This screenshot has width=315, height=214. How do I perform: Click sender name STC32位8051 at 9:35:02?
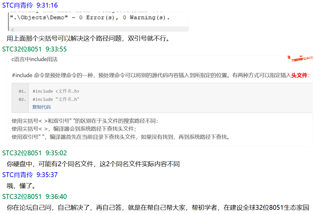(22, 153)
